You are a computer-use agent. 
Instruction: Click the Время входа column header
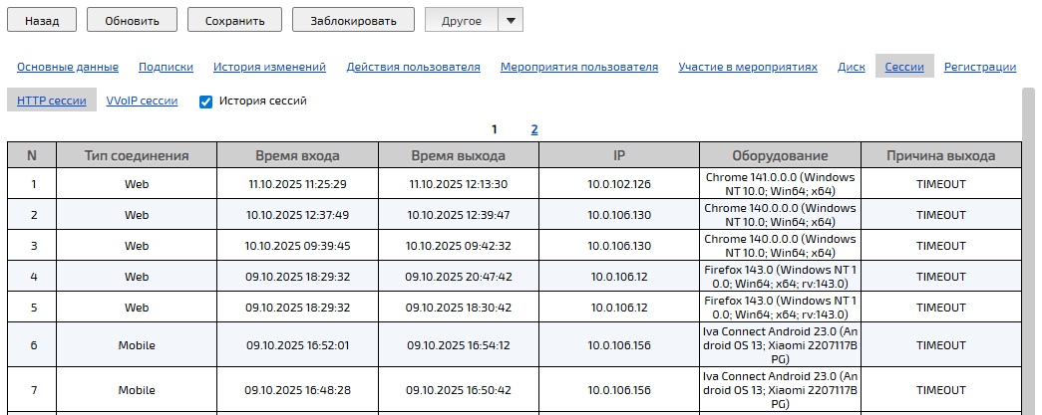[x=297, y=155]
